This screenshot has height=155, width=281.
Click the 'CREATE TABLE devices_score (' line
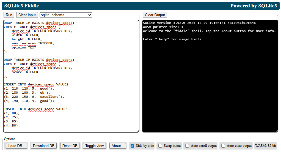[32, 64]
